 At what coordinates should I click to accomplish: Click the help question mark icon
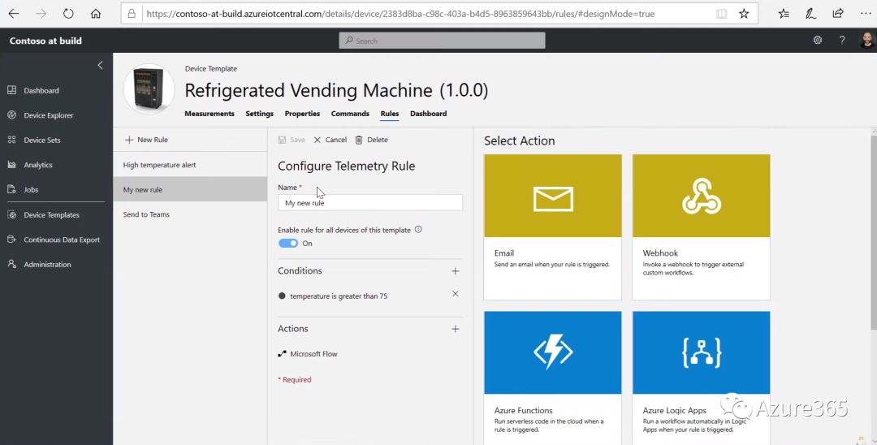(x=842, y=41)
